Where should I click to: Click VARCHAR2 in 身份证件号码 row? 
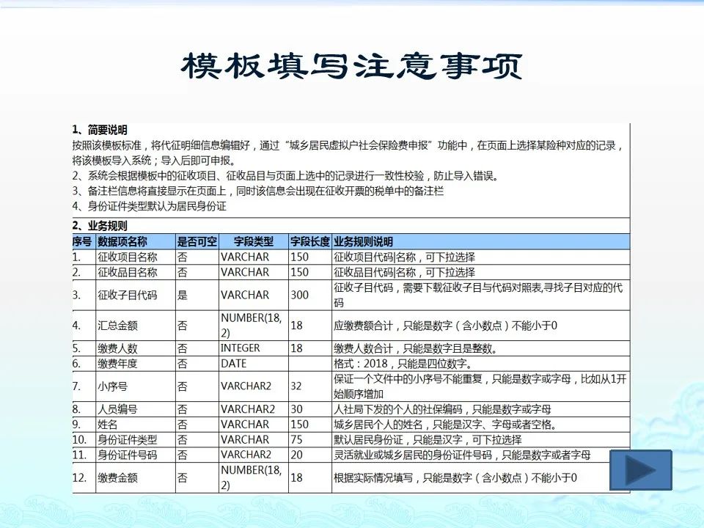pyautogui.click(x=246, y=455)
